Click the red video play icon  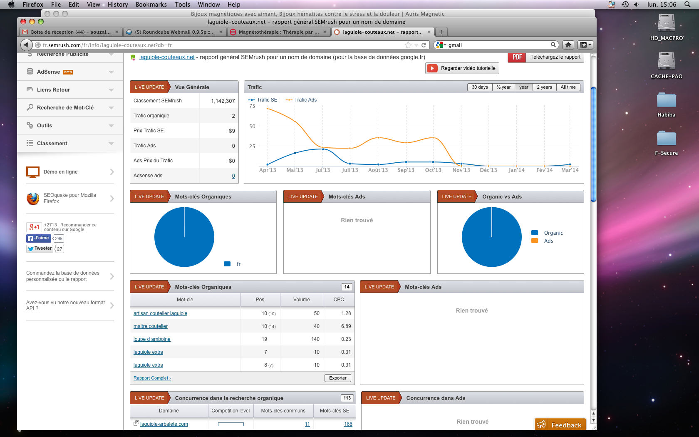432,68
